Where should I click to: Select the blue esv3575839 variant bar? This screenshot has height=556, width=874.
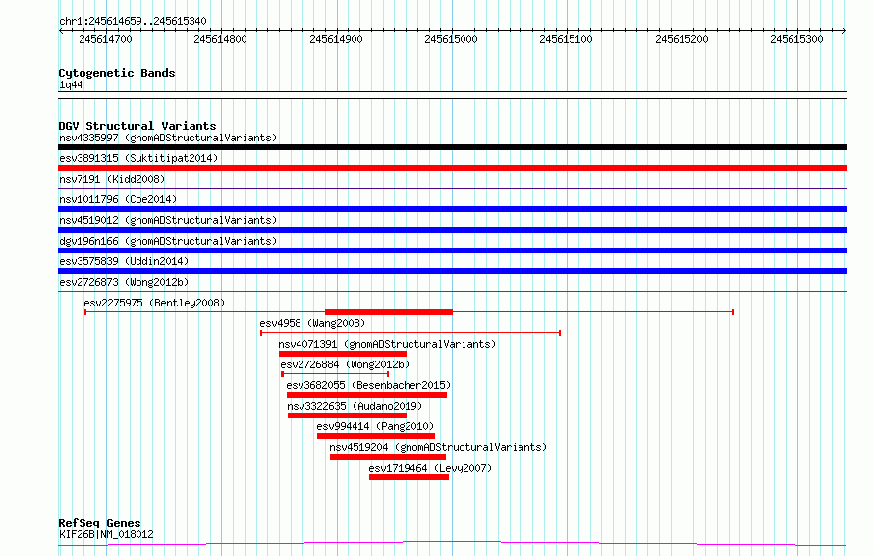(x=452, y=271)
